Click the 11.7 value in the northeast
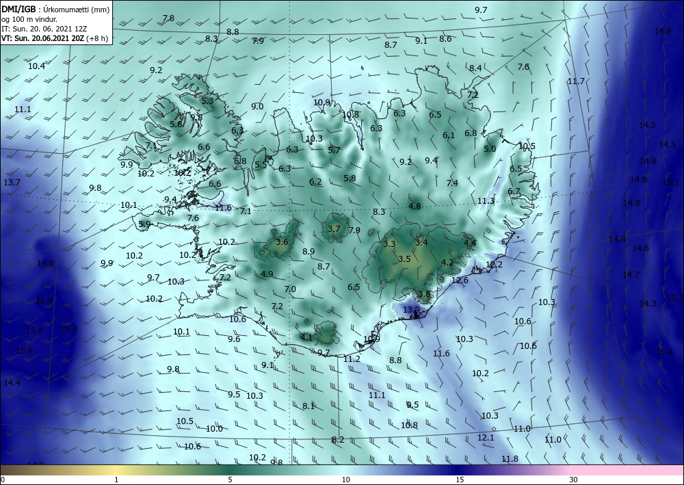 point(576,81)
